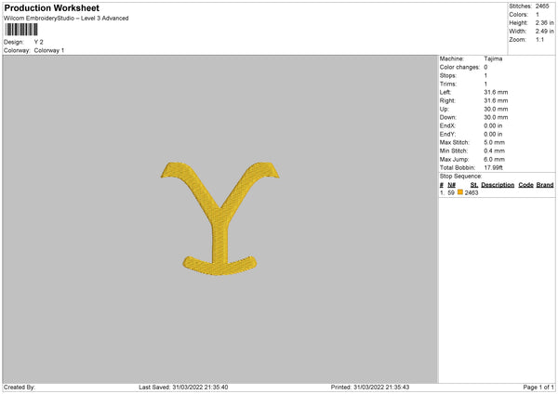Click the 'Brand' column header
This screenshot has height=394, width=558.
pyautogui.click(x=545, y=185)
